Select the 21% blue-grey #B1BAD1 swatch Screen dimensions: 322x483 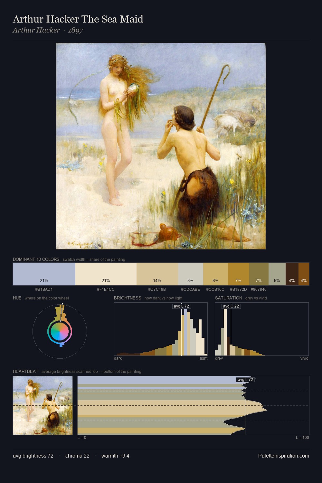click(x=44, y=274)
